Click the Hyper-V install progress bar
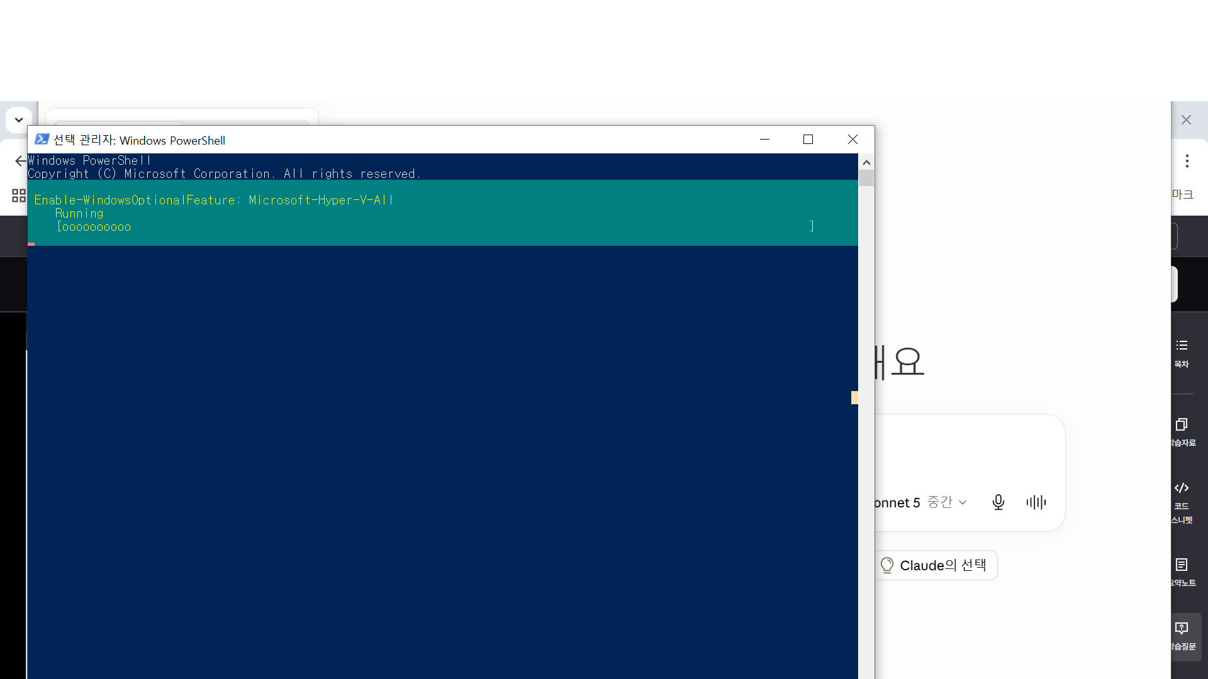 pyautogui.click(x=435, y=226)
